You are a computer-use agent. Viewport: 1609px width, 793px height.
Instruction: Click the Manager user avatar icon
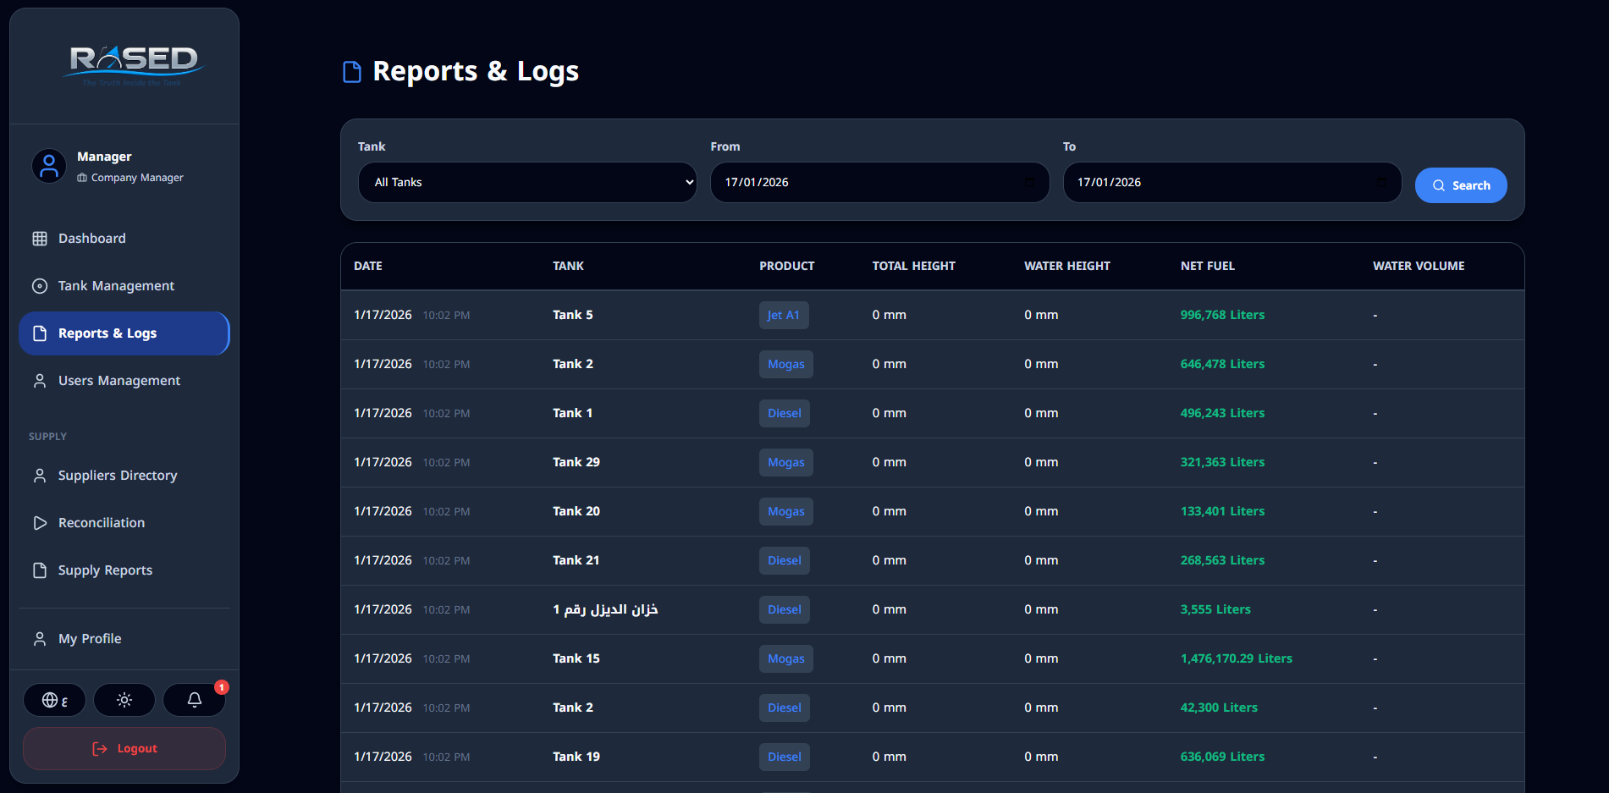tap(49, 166)
